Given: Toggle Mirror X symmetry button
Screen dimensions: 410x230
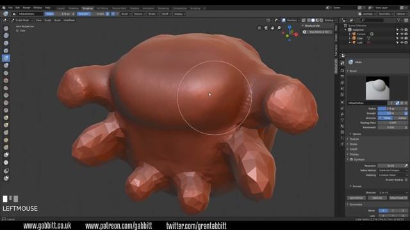Looking at the screenshot, I should (383, 210).
